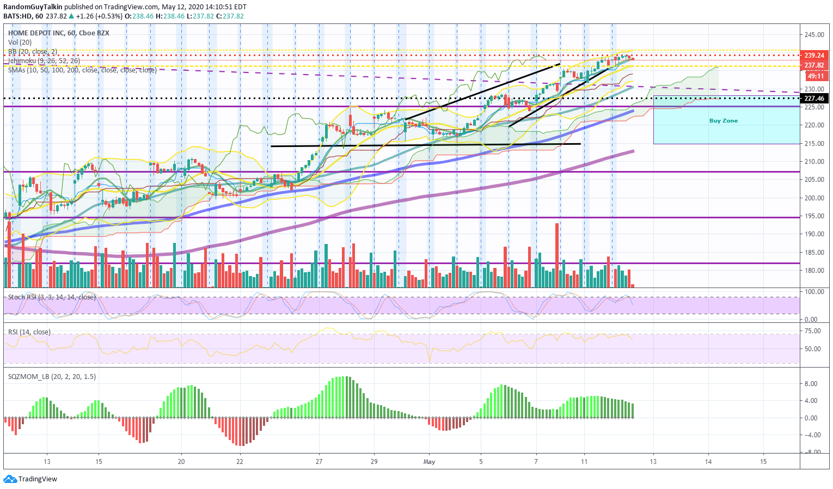Click the 225.00 price axis value
Viewport: 833px width, 489px height.
[x=814, y=107]
